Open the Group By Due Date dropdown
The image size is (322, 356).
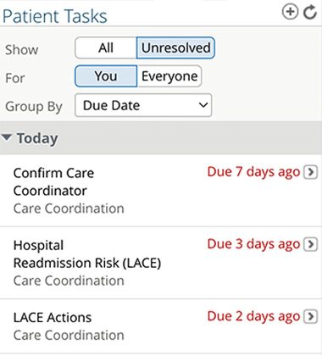click(x=143, y=105)
